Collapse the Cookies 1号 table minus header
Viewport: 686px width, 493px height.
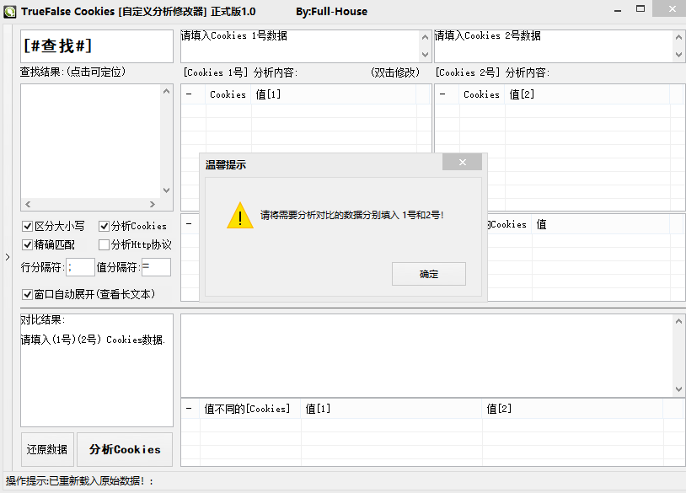(189, 94)
